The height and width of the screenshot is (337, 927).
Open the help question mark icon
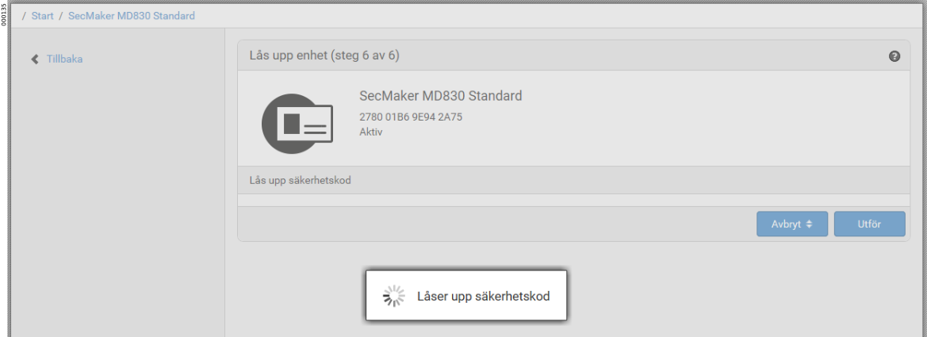tap(894, 56)
